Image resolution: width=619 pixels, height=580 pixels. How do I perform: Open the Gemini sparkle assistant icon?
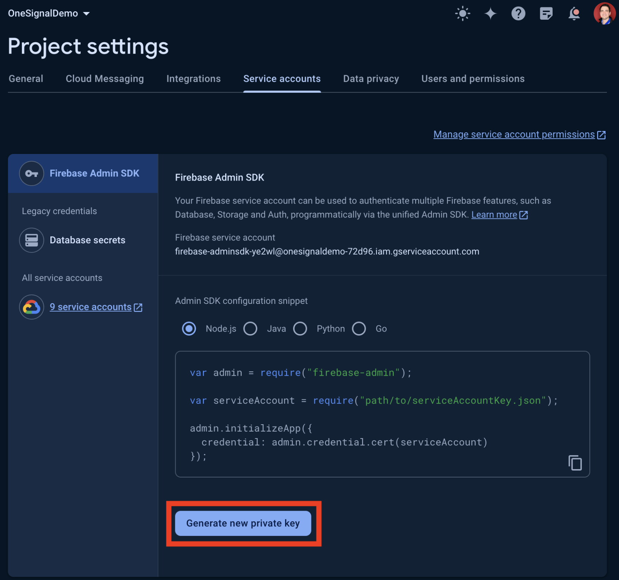click(490, 14)
